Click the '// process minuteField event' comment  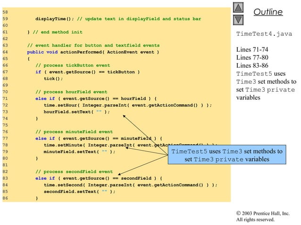point(74,132)
